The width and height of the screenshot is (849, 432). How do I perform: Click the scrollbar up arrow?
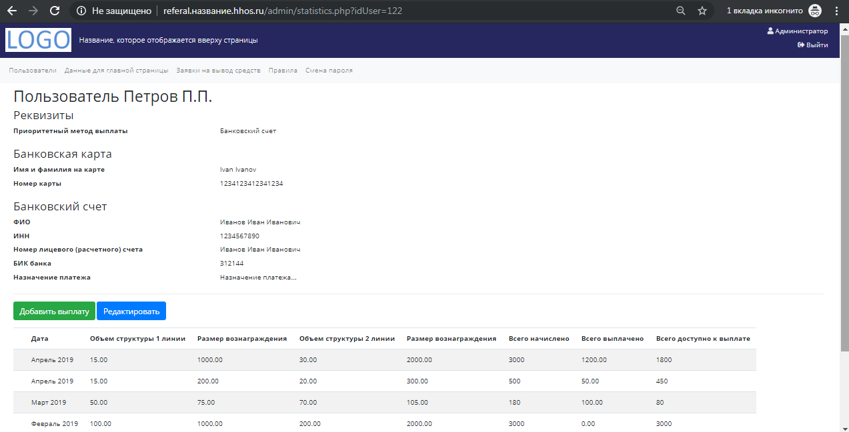[844, 29]
